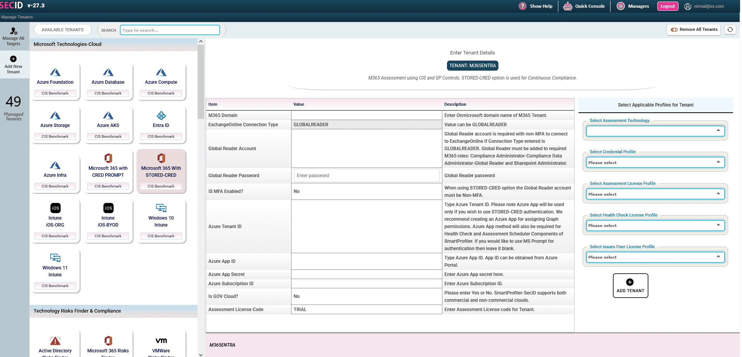Click CIS Benchmark under Windows 10 Intune
Viewport: 742px width, 357px height.
click(x=161, y=236)
